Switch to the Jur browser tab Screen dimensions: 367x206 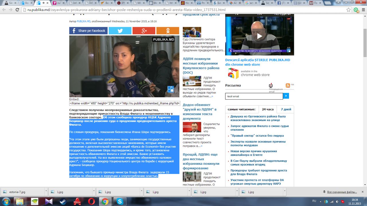59,3
